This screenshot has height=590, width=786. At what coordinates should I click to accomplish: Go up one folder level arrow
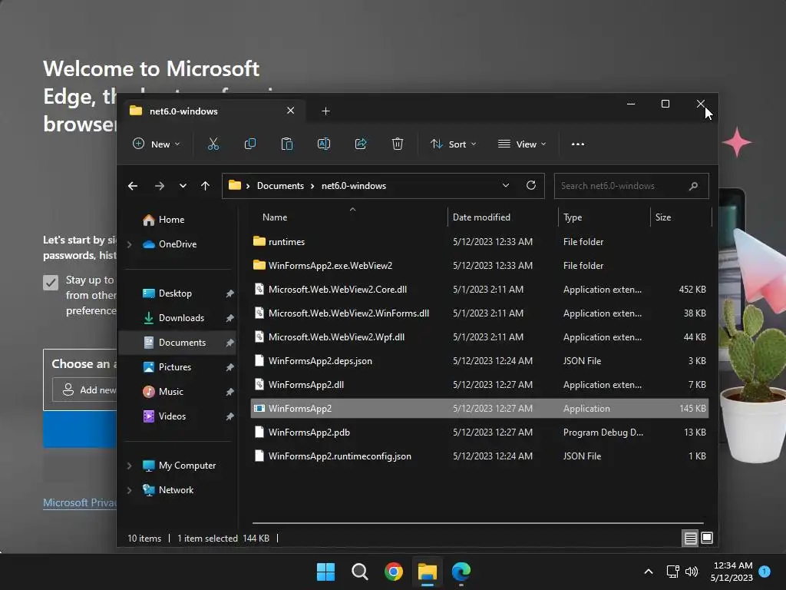pos(205,186)
